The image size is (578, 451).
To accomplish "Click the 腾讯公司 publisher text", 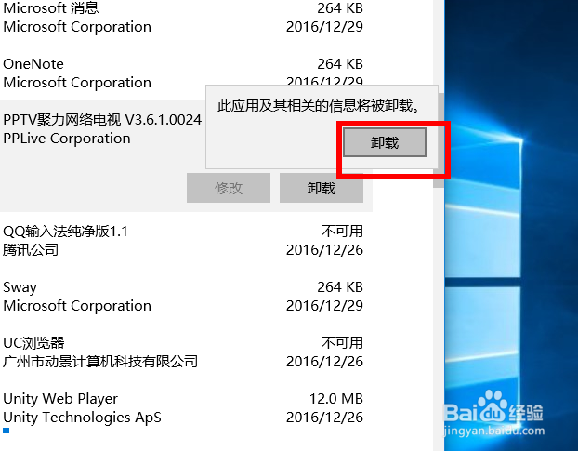I will (31, 250).
